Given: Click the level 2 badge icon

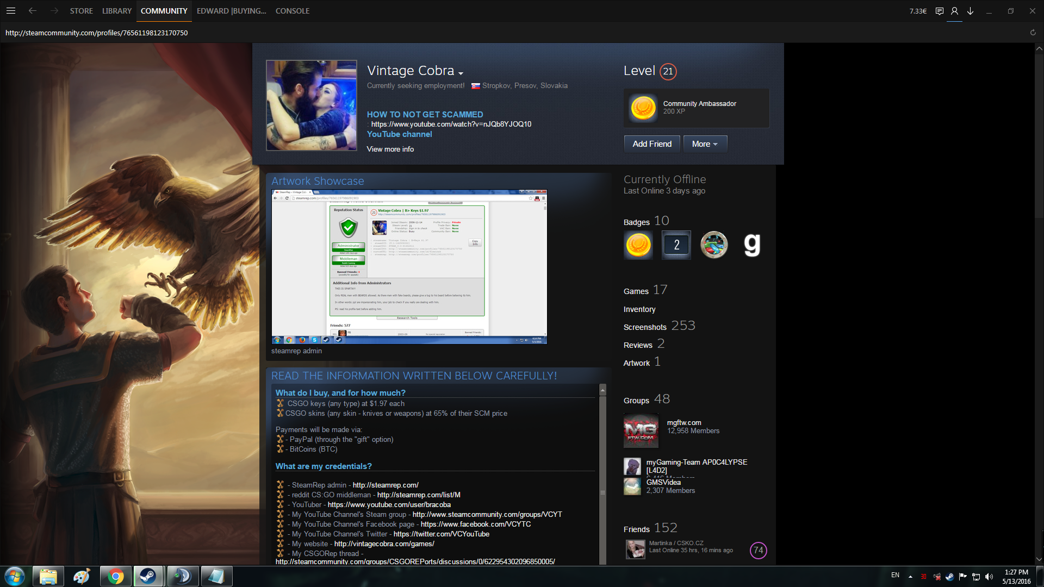Looking at the screenshot, I should click(676, 245).
